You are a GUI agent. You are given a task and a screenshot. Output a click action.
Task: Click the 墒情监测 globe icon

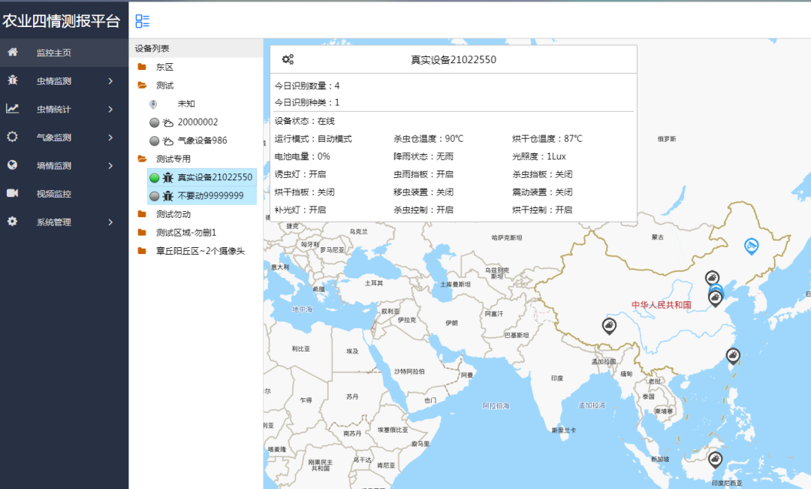point(12,165)
